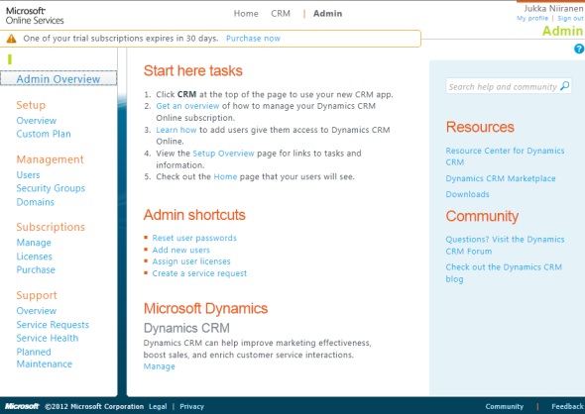Focus the Search help and community field

click(509, 86)
